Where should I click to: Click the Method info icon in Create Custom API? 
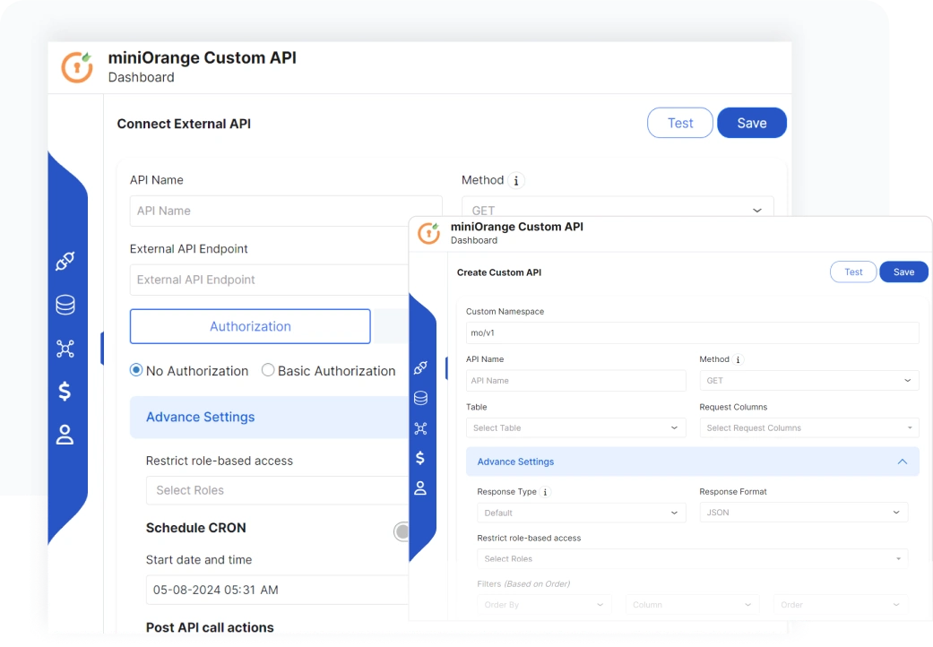point(738,359)
